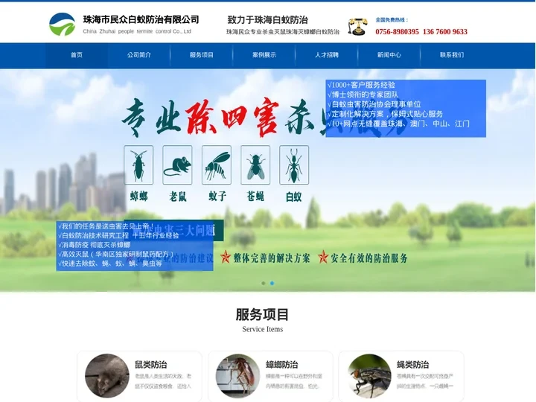Navigate to 新闻中心

389,55
